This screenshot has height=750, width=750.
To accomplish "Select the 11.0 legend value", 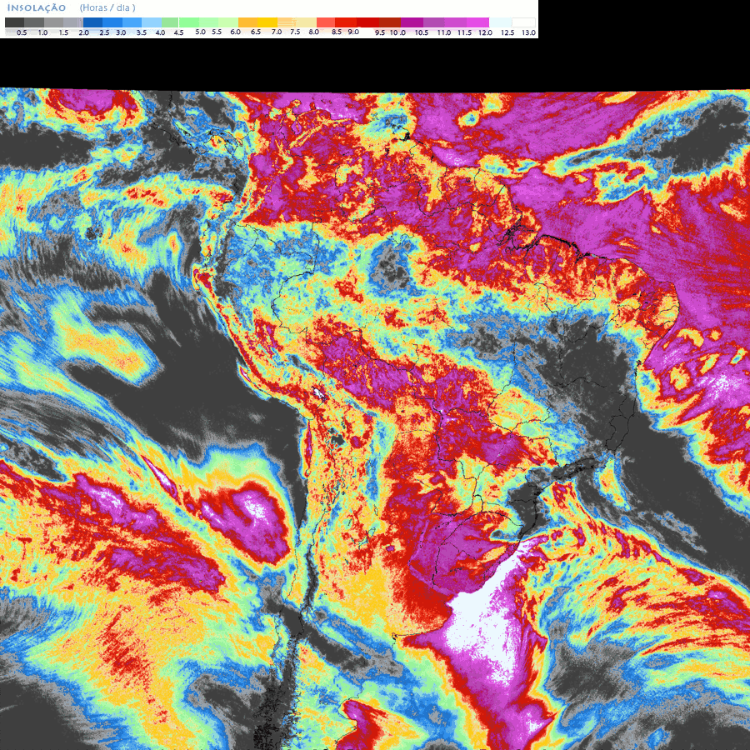I will coord(444,32).
